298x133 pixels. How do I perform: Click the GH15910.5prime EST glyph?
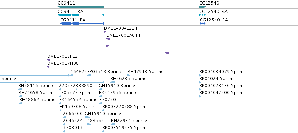pos(87,117)
